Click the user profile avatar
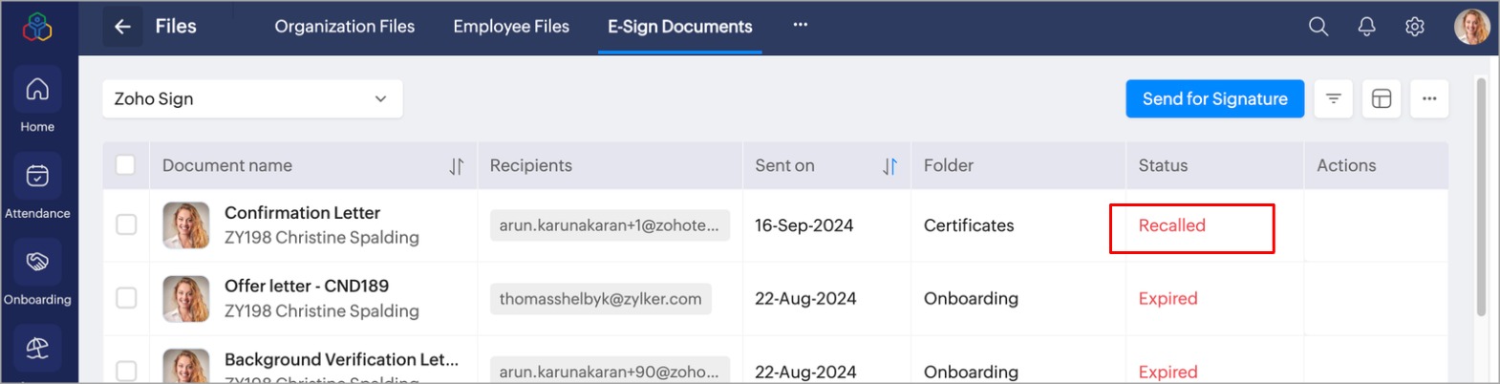The width and height of the screenshot is (1500, 384). (x=1471, y=27)
